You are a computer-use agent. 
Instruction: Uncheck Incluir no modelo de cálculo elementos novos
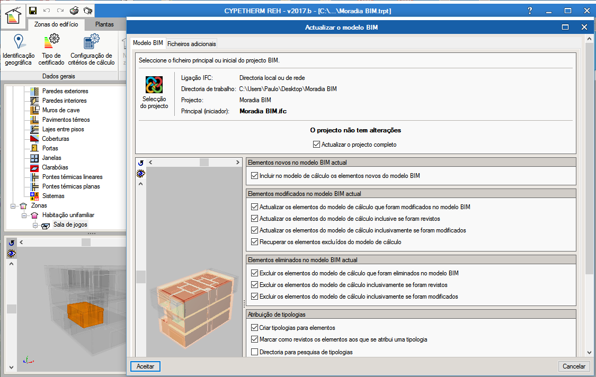255,176
